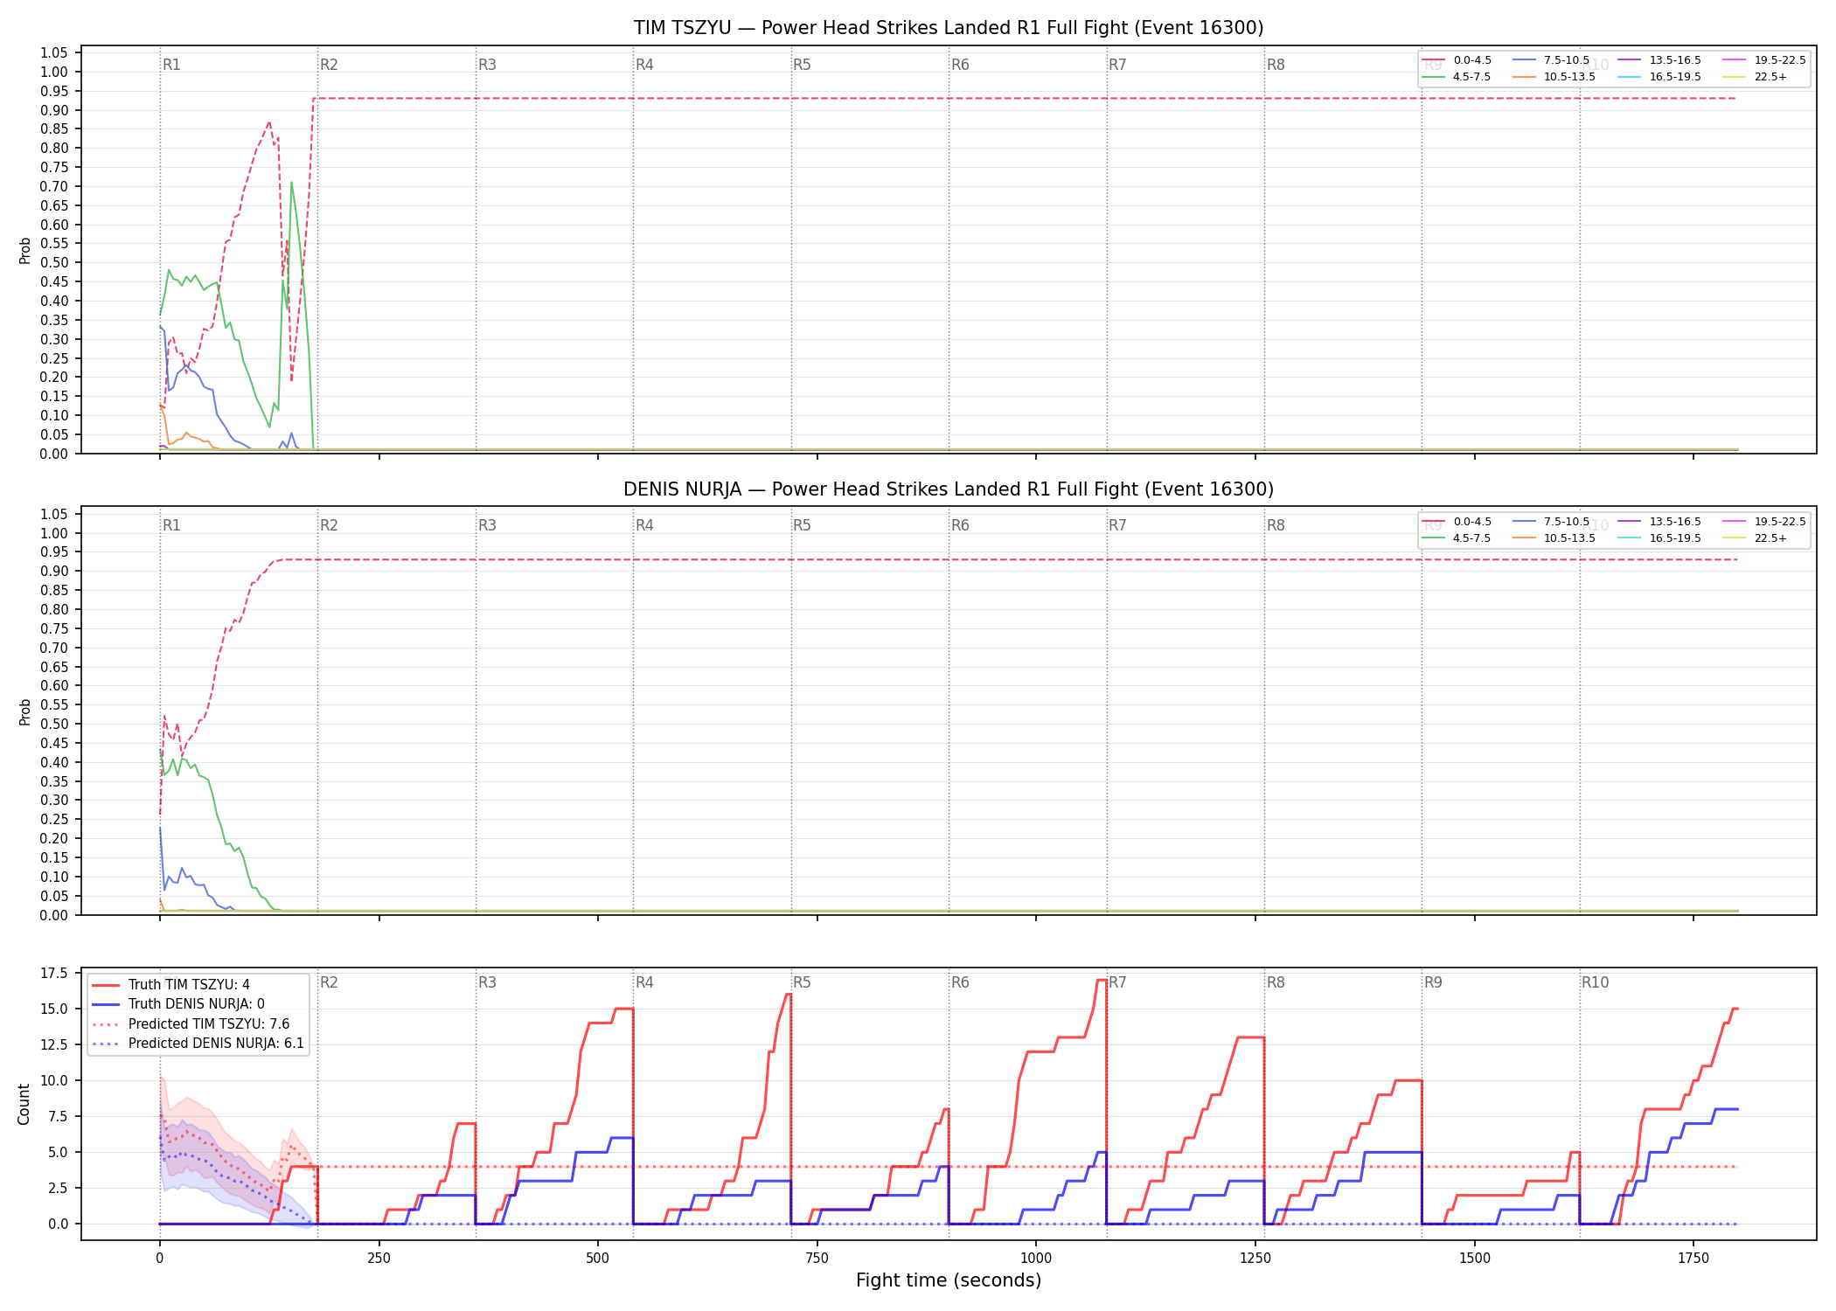Click the 10.5-13.5 legend entry in middle chart

point(1554,538)
